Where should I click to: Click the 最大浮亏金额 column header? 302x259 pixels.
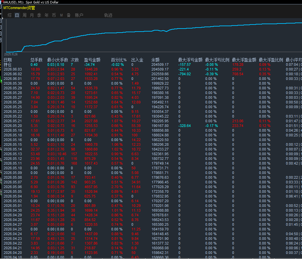click(x=190, y=60)
